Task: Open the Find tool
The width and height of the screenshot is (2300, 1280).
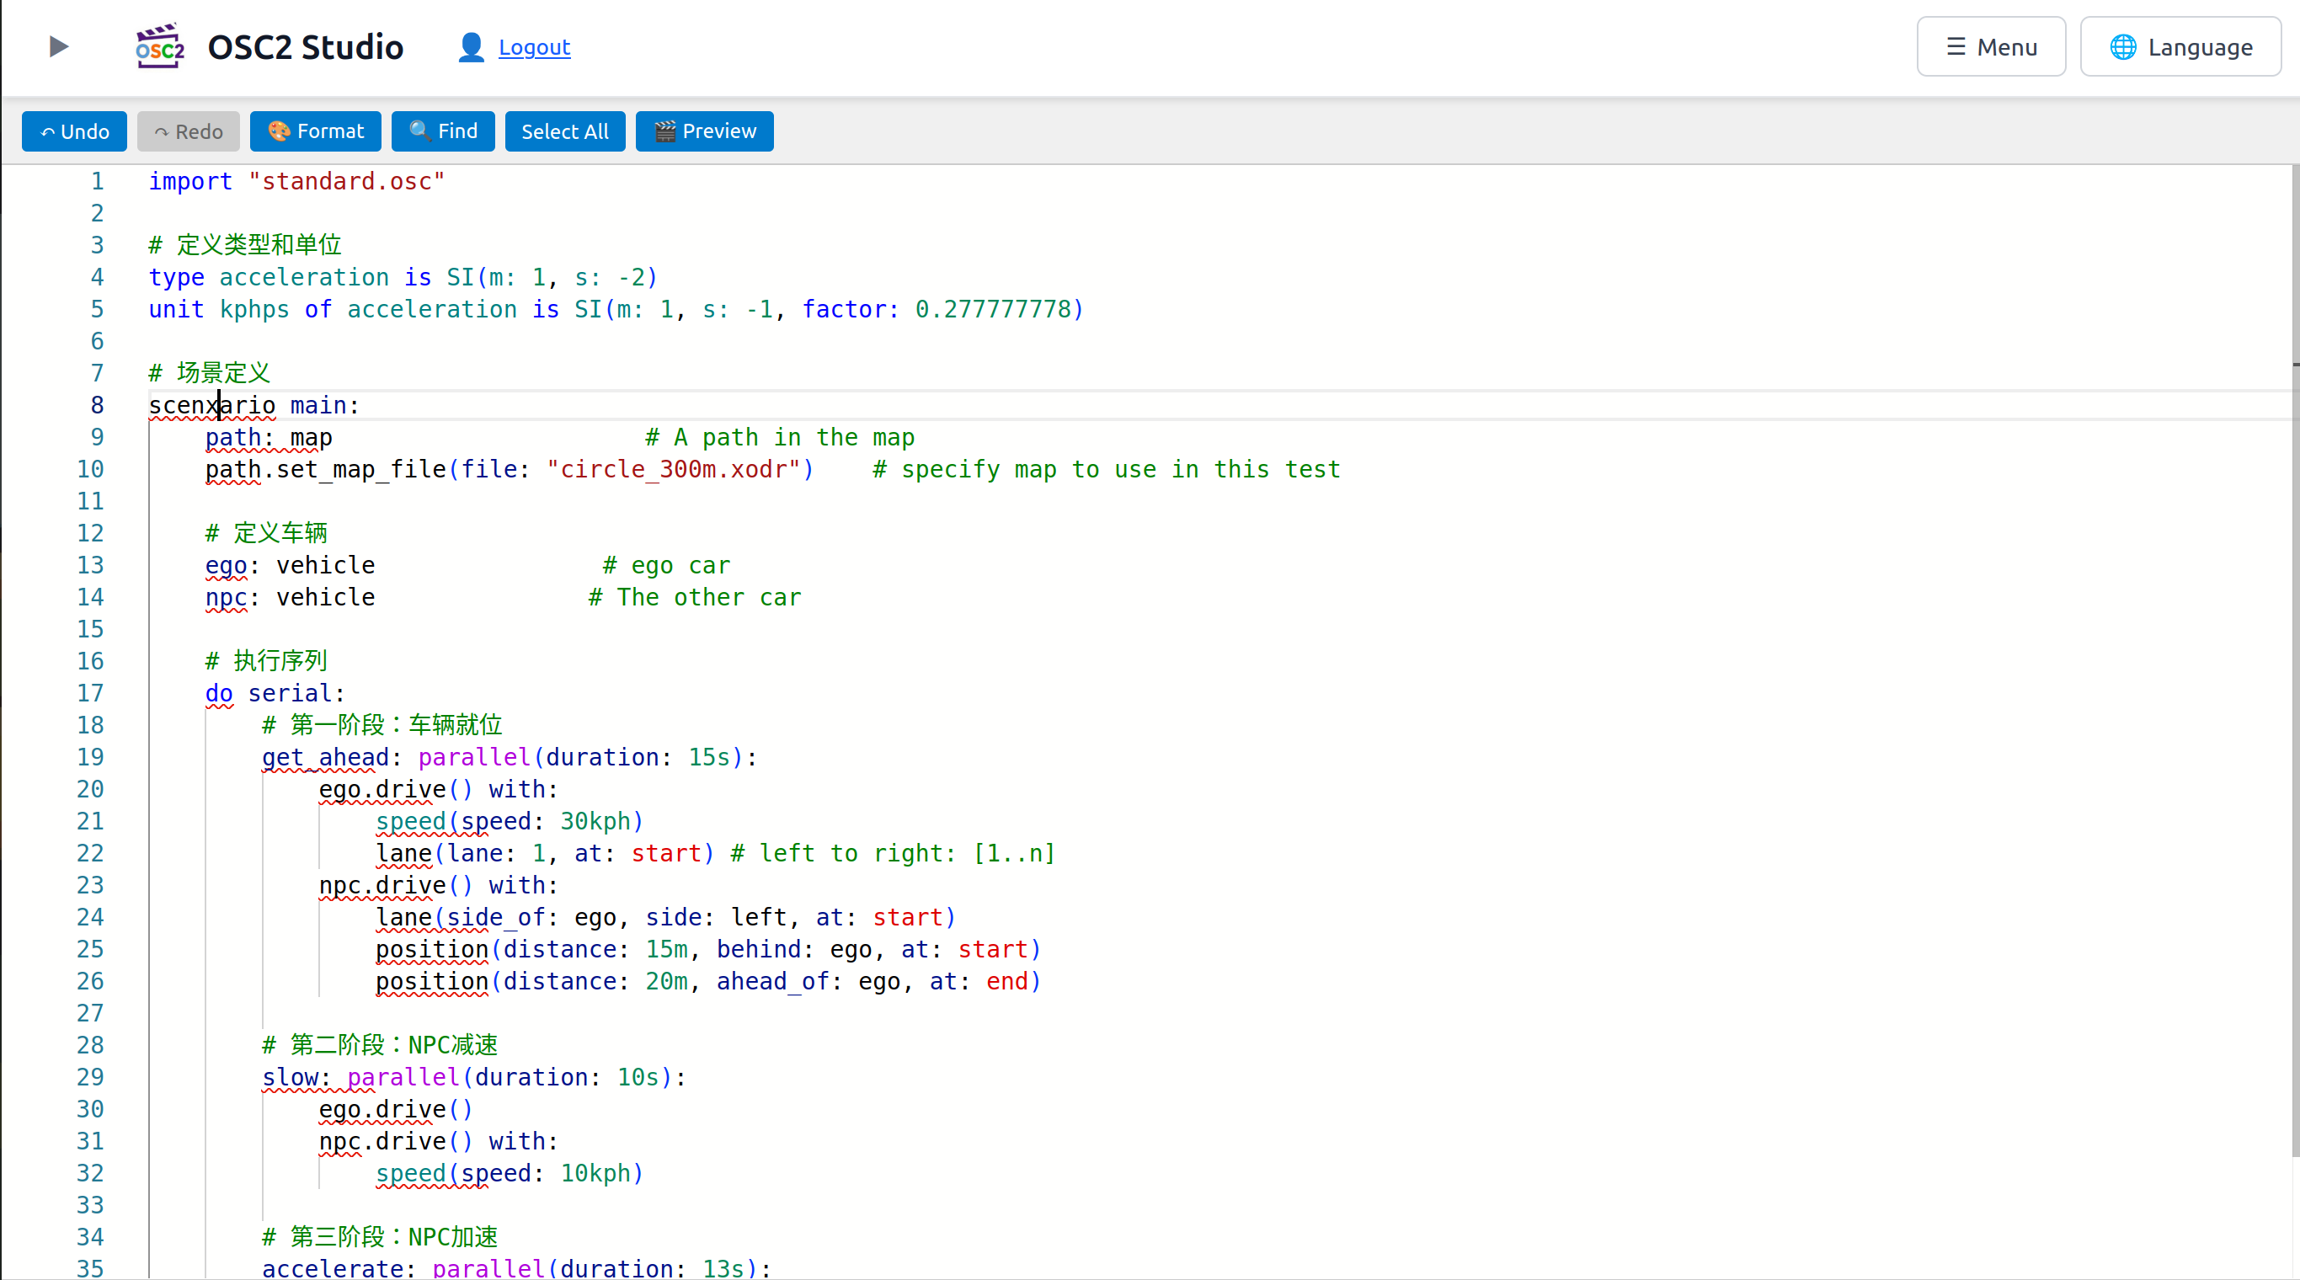Action: [443, 131]
